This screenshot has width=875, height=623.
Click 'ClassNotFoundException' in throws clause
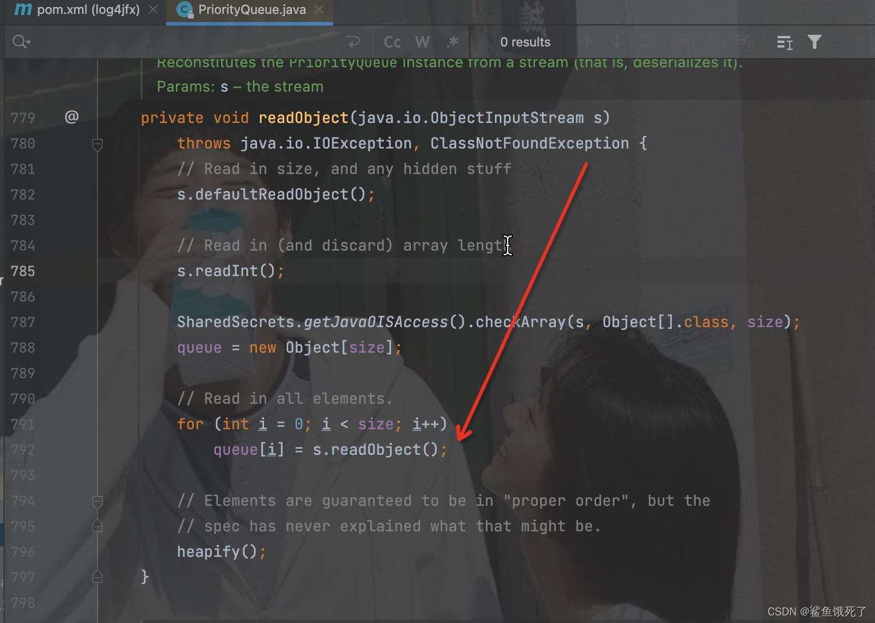[x=530, y=143]
